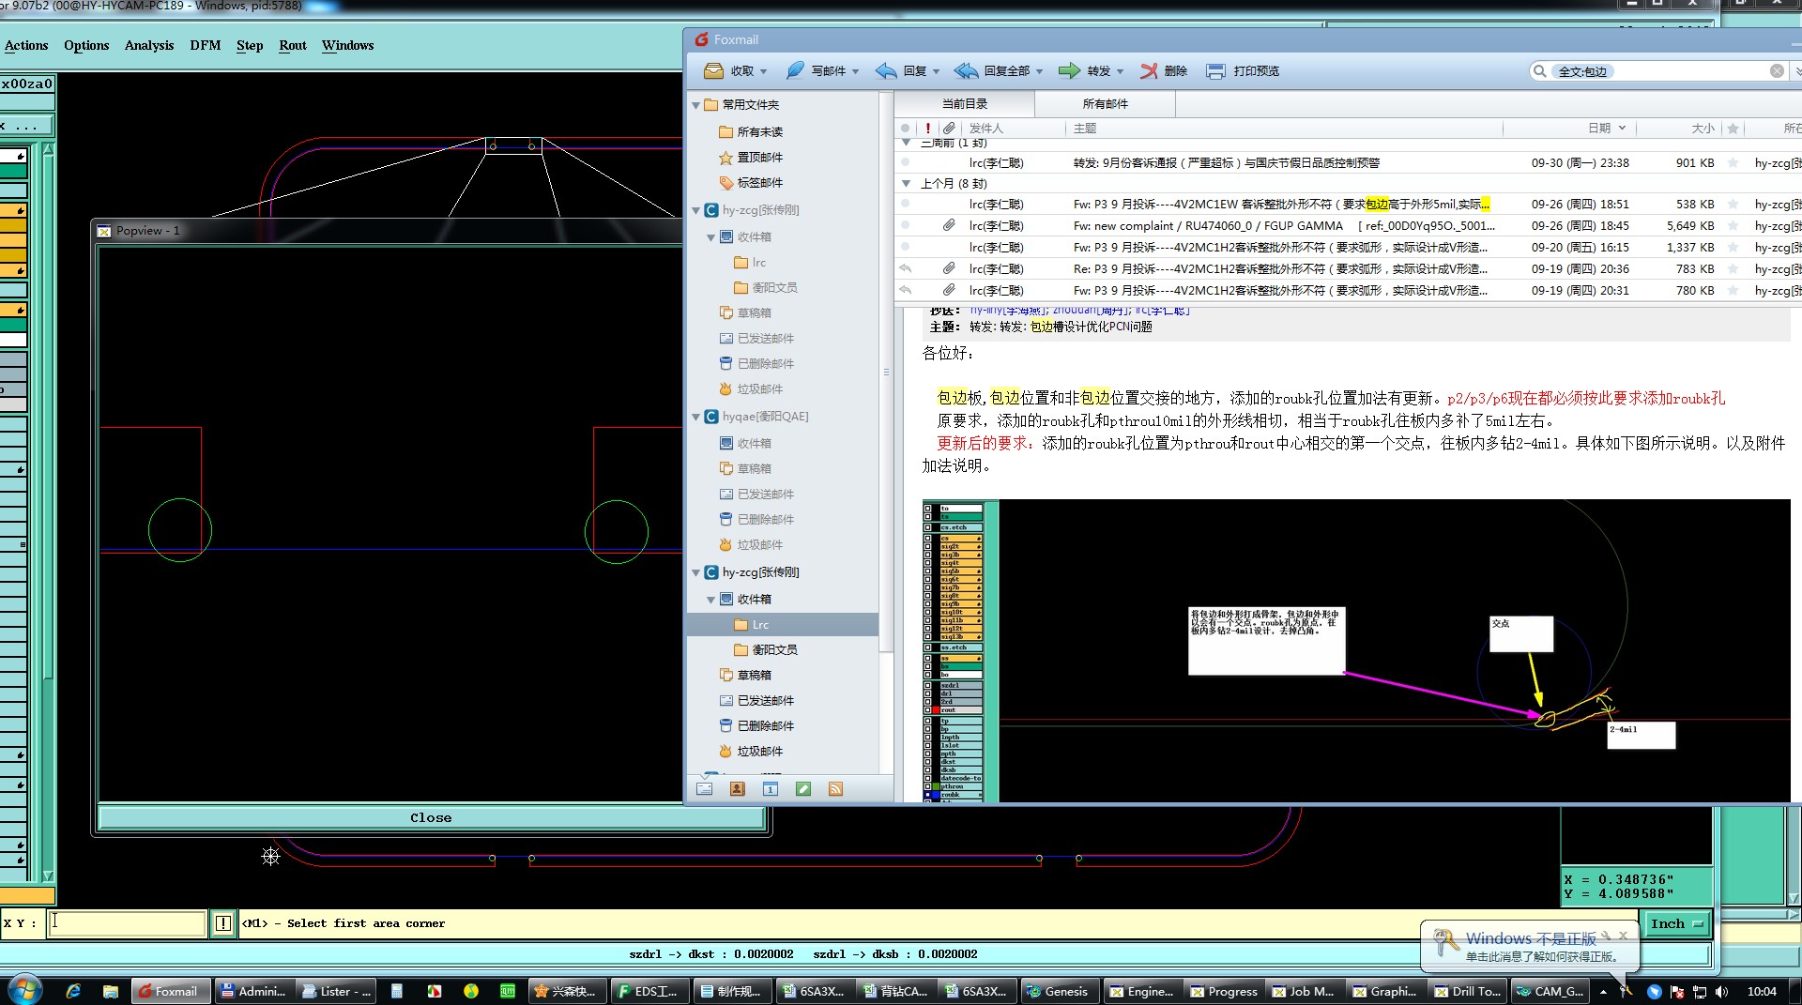Toggle star on the 5,649 KB email
The height and width of the screenshot is (1005, 1802).
[x=1733, y=226]
